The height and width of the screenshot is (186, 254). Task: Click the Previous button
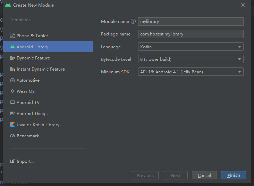tap(145, 175)
